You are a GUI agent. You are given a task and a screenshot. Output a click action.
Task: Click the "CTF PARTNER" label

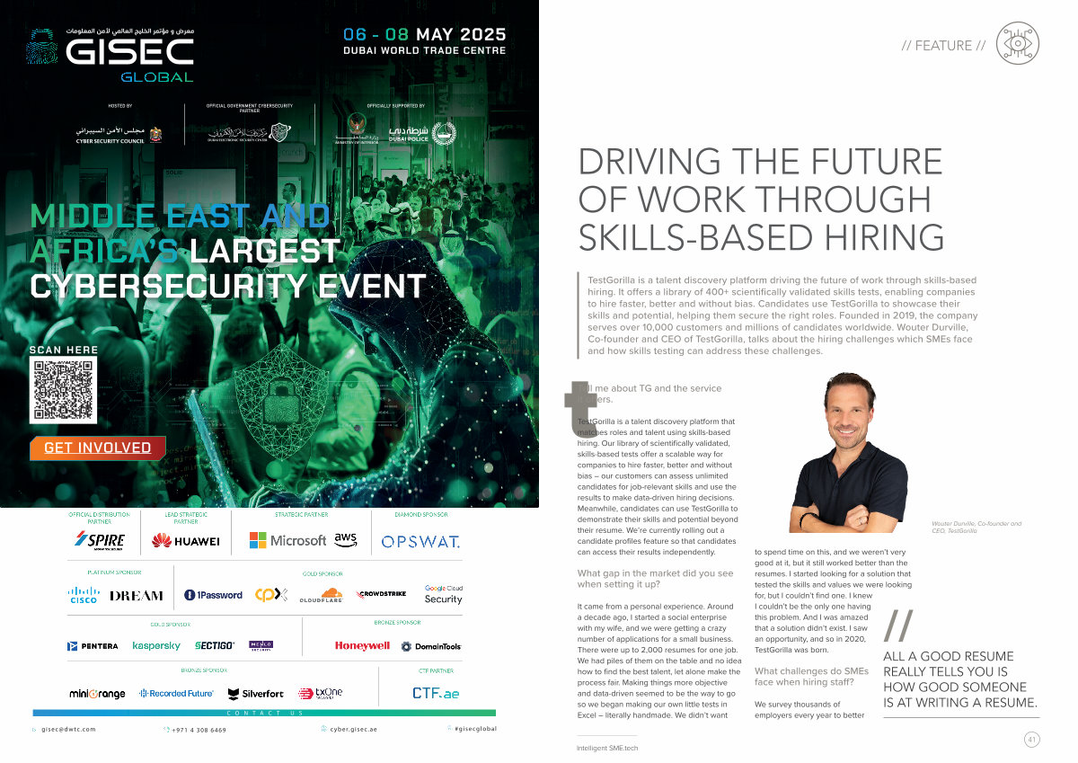tap(437, 670)
